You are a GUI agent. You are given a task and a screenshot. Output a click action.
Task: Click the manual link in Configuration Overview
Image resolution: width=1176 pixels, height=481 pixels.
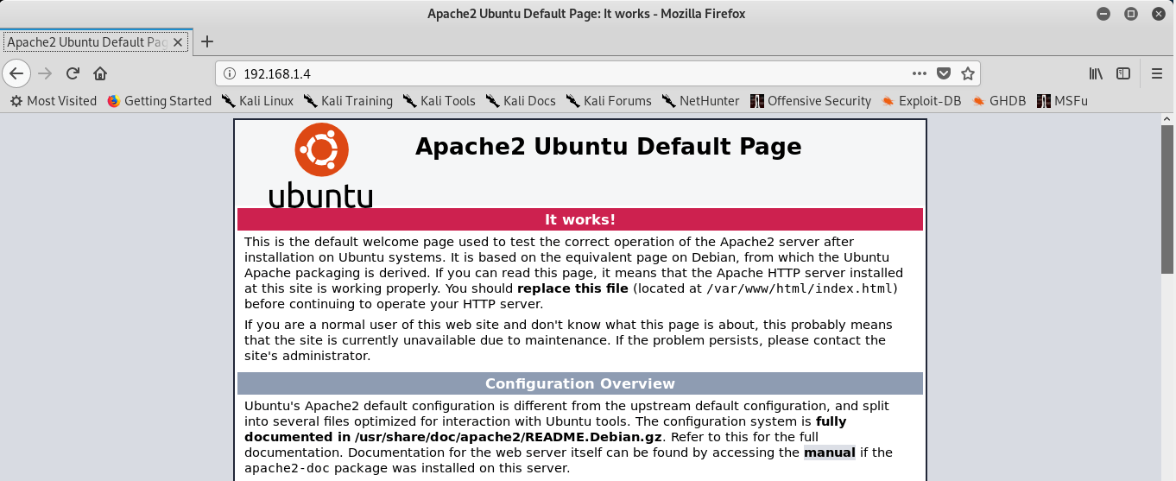(x=829, y=453)
